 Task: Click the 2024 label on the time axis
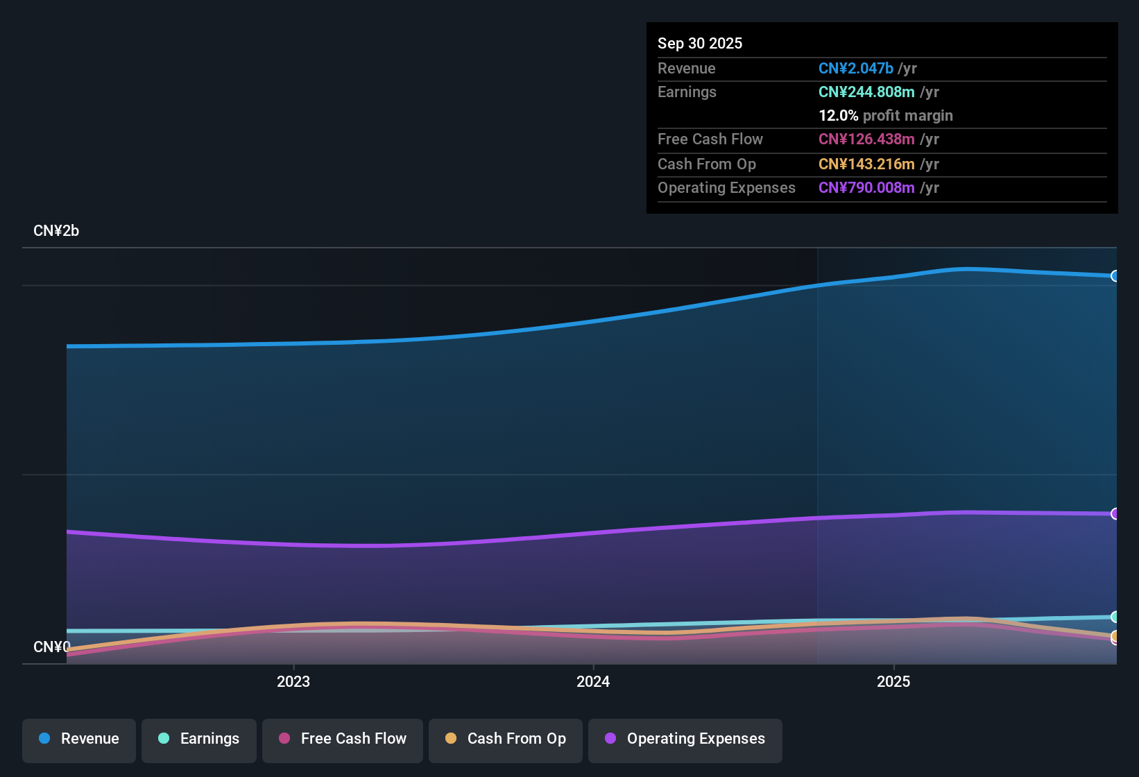(593, 682)
